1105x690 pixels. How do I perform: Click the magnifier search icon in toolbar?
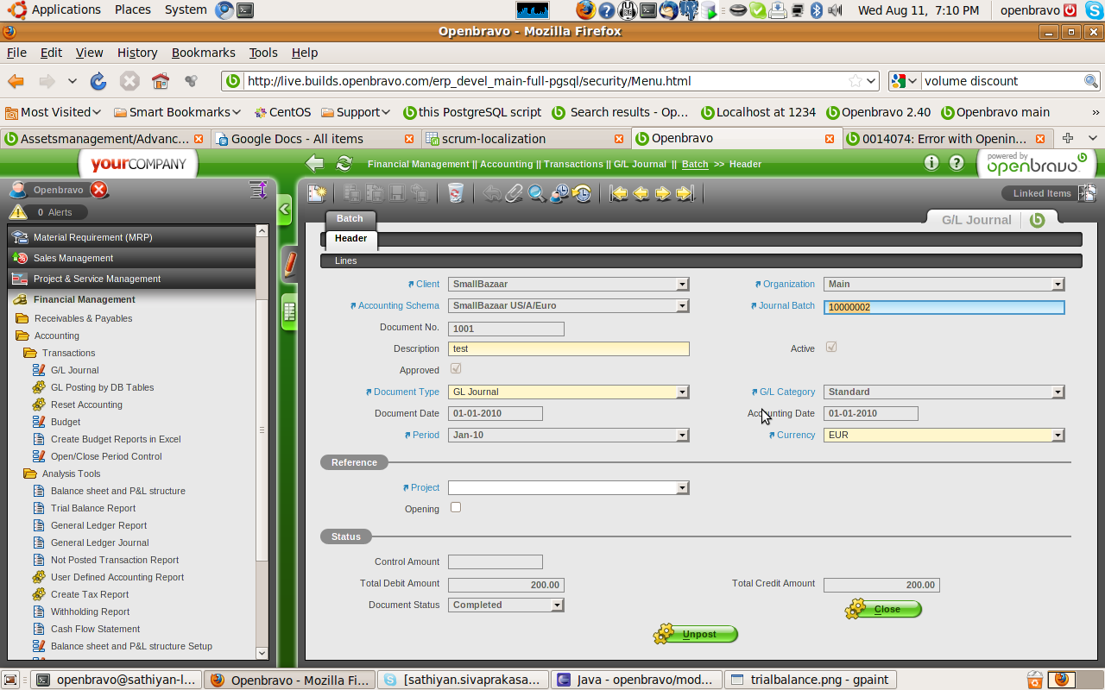tap(537, 194)
